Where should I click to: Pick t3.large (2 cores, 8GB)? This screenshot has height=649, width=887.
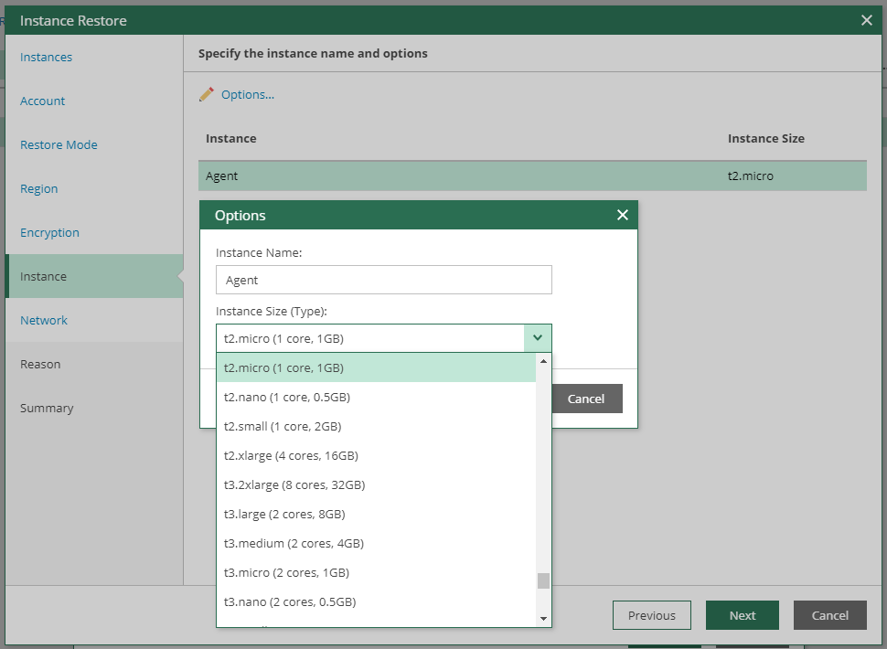(376, 515)
